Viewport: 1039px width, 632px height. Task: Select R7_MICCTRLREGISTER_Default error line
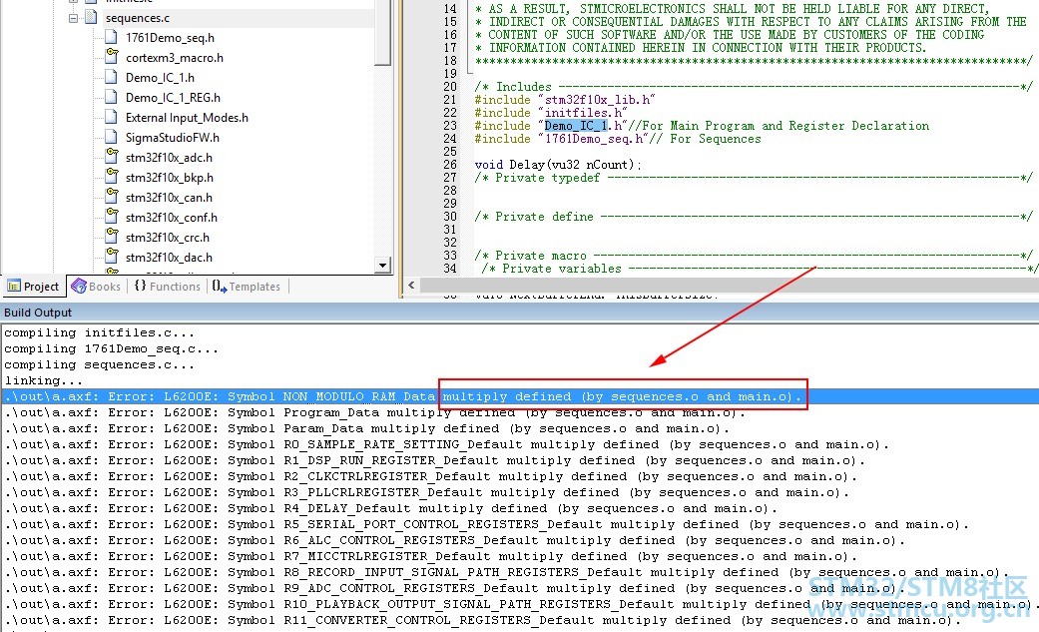tap(431, 556)
